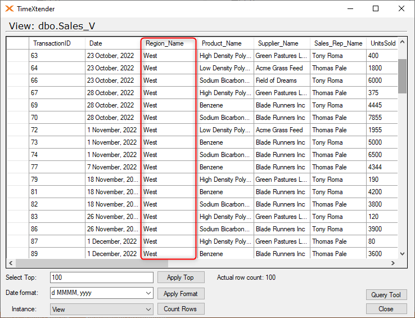This screenshot has width=415, height=318.
Task: Click the TransactionID column header
Action: (x=57, y=43)
